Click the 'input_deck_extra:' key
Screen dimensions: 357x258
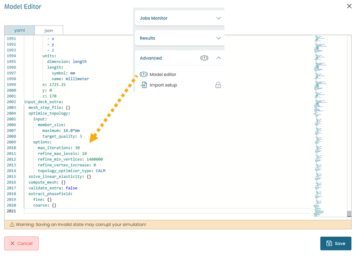pyautogui.click(x=43, y=102)
